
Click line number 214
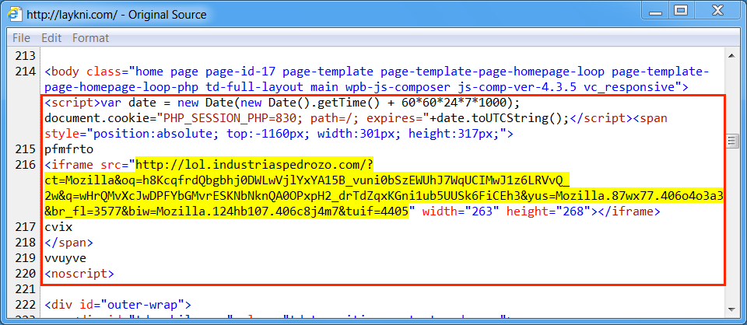pos(26,72)
